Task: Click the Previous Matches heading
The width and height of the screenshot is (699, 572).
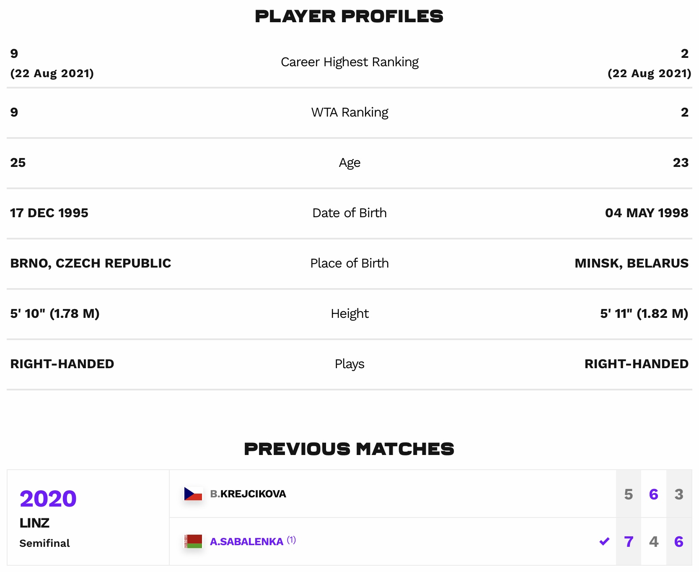Action: click(349, 449)
